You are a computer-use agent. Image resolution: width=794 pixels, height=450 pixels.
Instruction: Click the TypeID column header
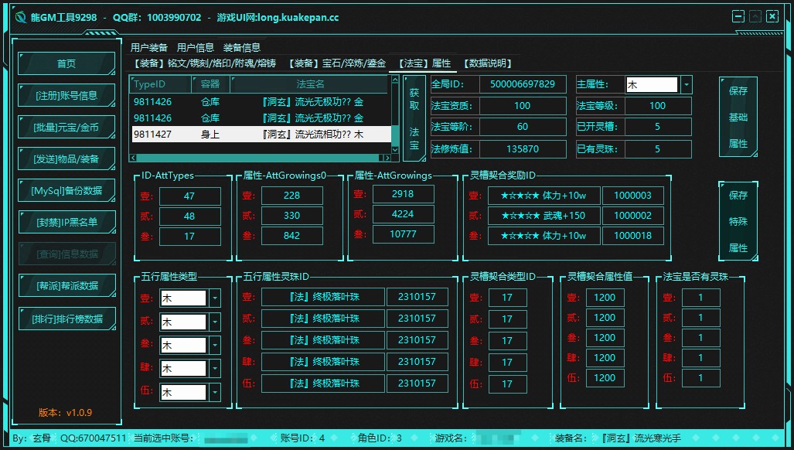coord(160,84)
